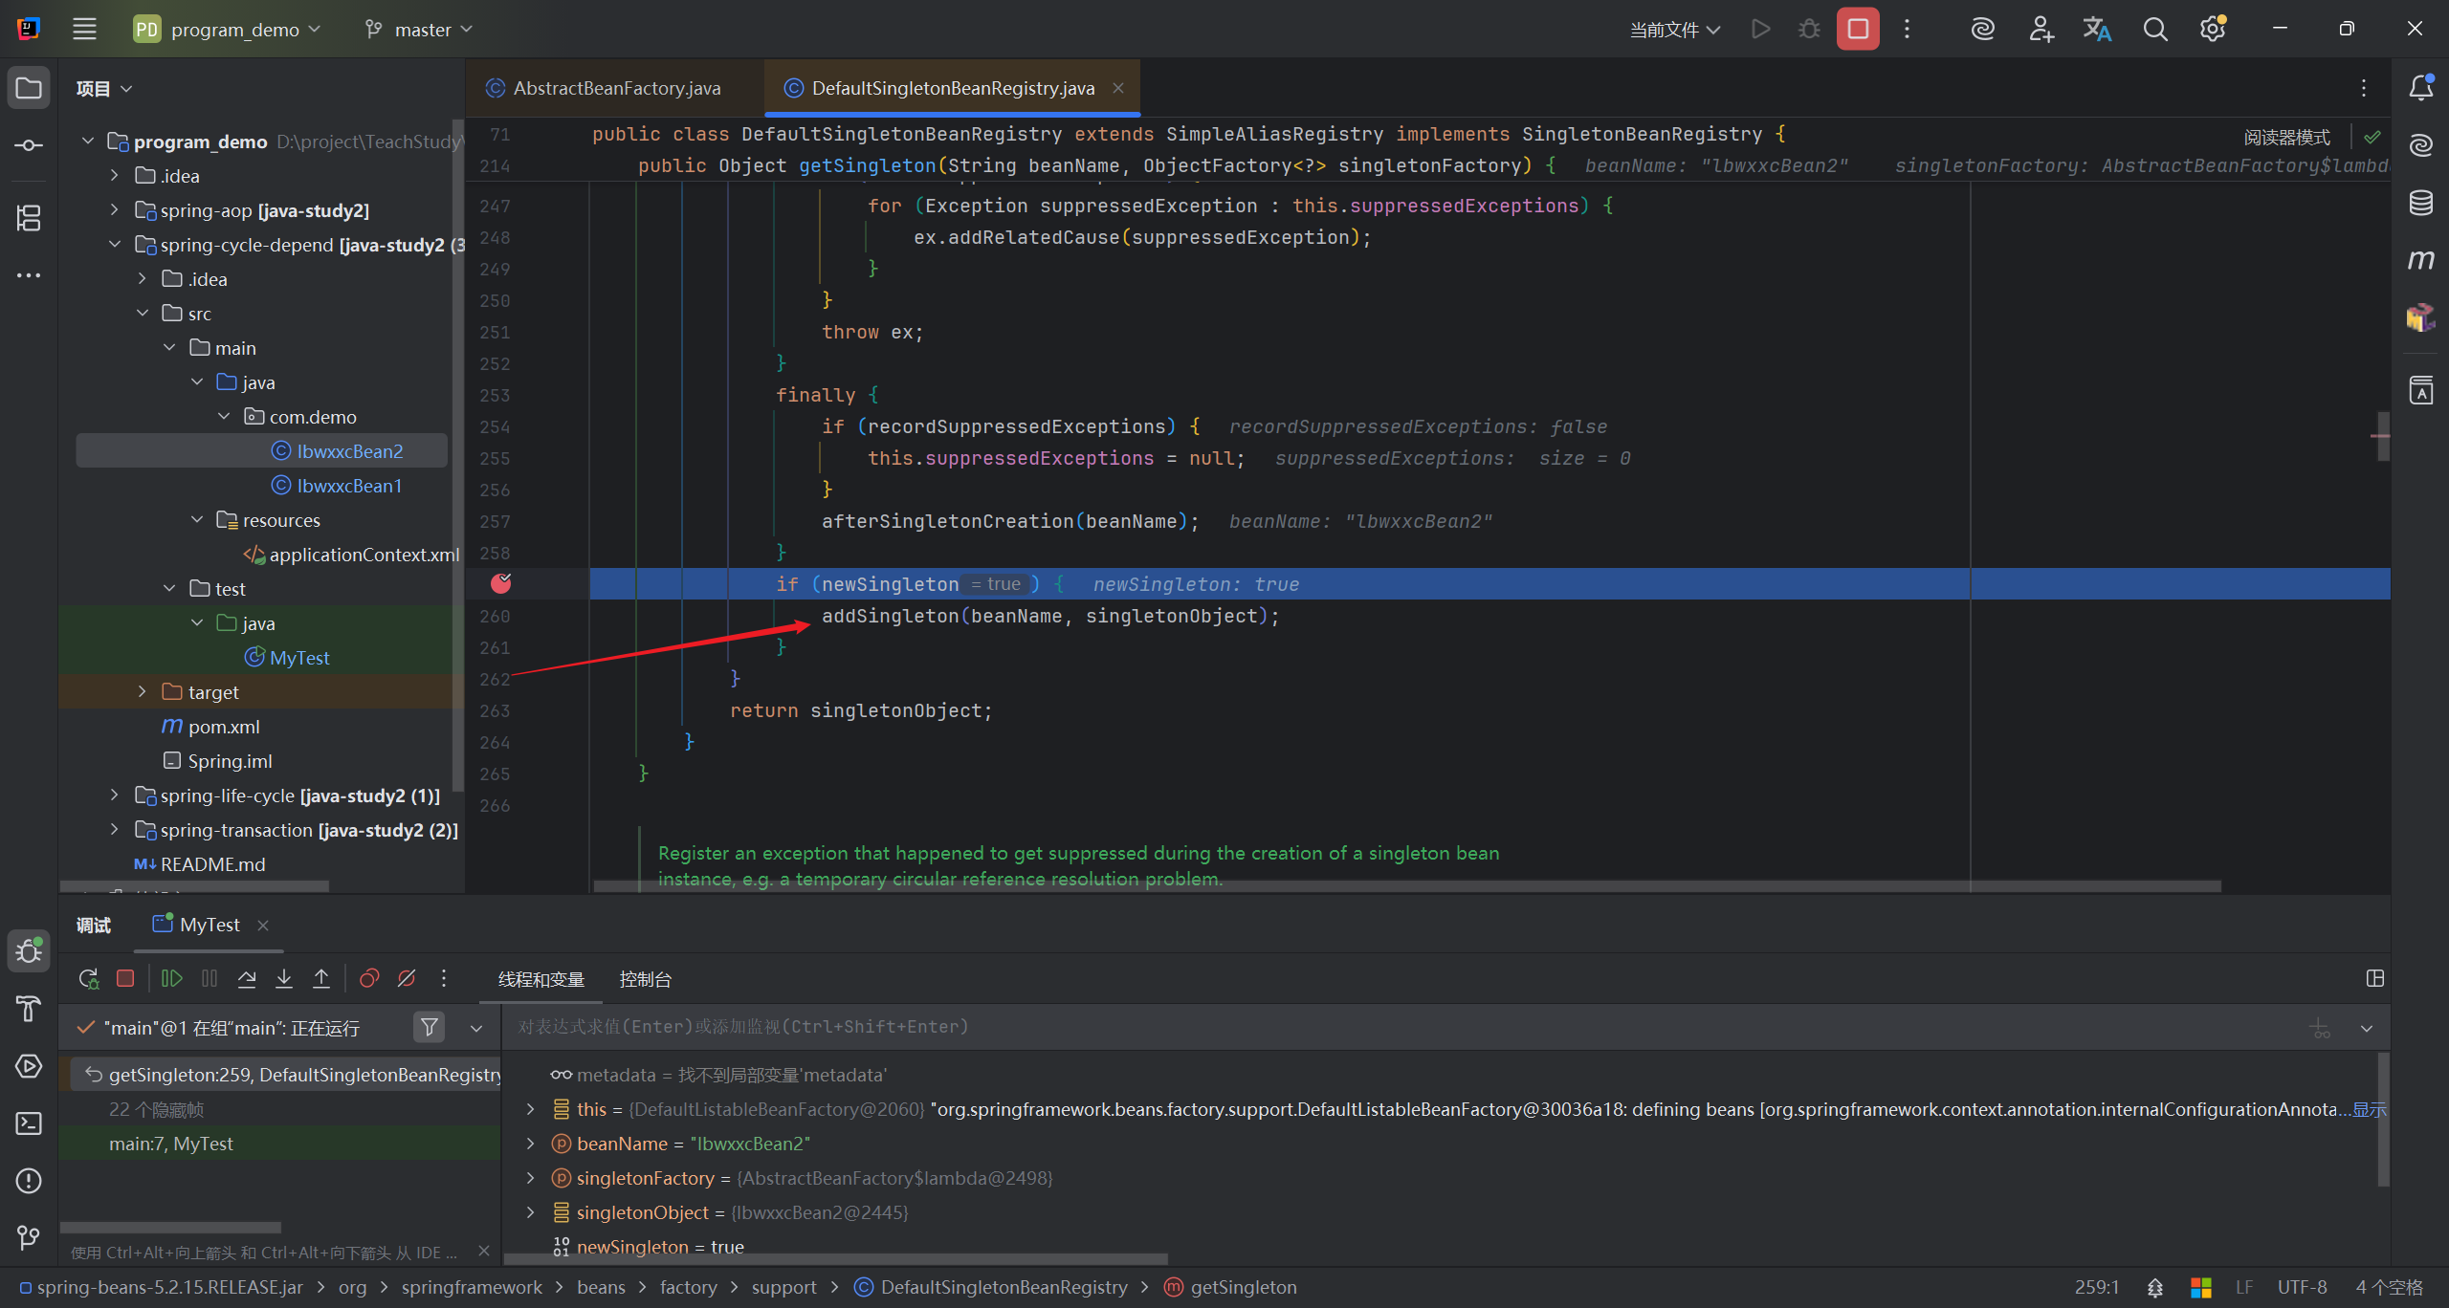Screen dimensions: 2449x1308
Task: Toggle the breakpoint on line 259
Action: coord(501,583)
